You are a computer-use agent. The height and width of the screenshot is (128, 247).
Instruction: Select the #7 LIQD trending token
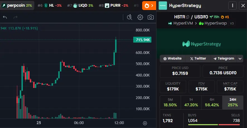pyautogui.click(x=80, y=6)
